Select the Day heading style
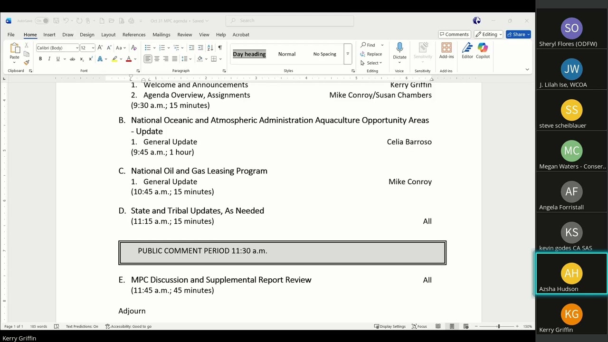This screenshot has height=342, width=608. (x=249, y=54)
